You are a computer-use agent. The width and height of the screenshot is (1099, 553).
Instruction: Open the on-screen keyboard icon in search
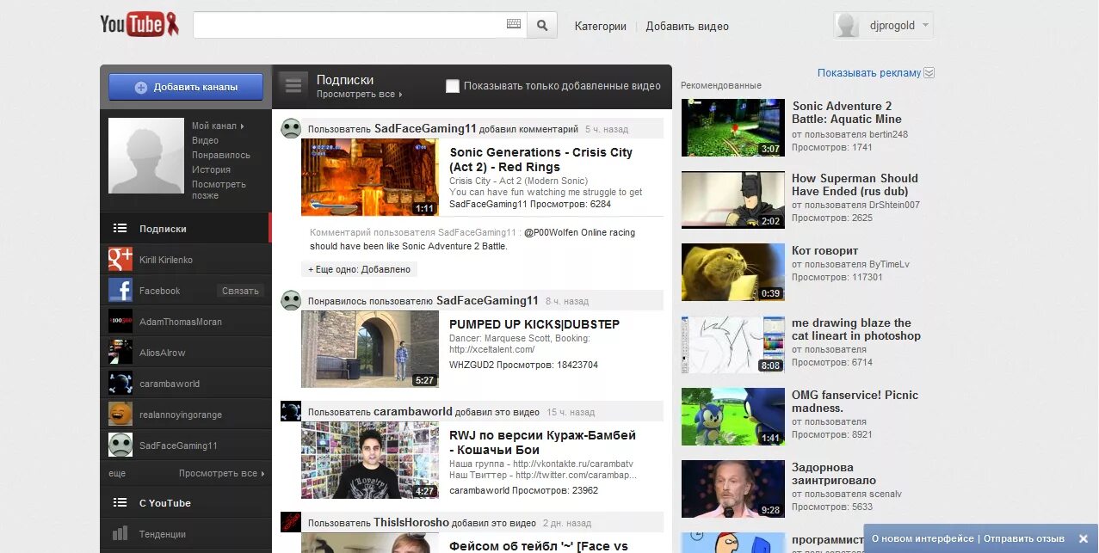pyautogui.click(x=514, y=25)
